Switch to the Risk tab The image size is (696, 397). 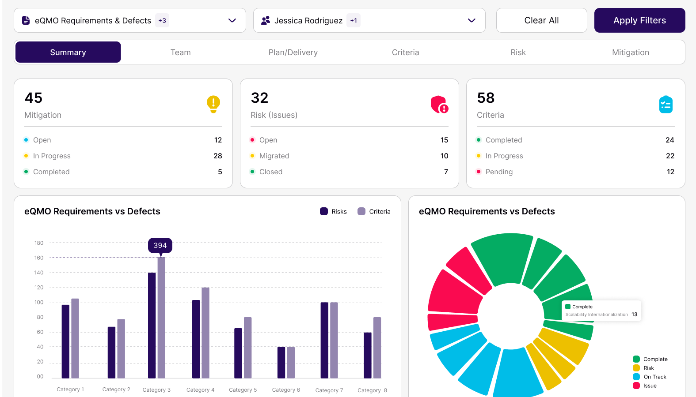pyautogui.click(x=518, y=52)
